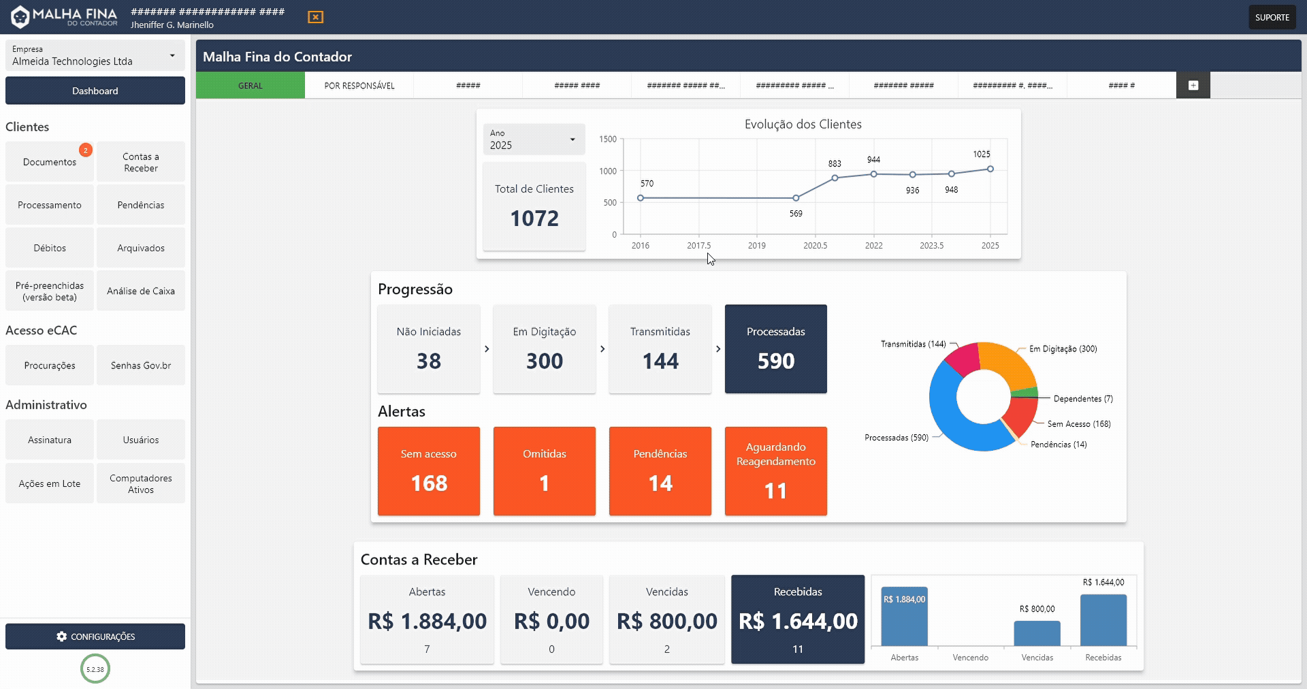
Task: Open Computadores Ativos in Administrativo
Action: click(140, 483)
